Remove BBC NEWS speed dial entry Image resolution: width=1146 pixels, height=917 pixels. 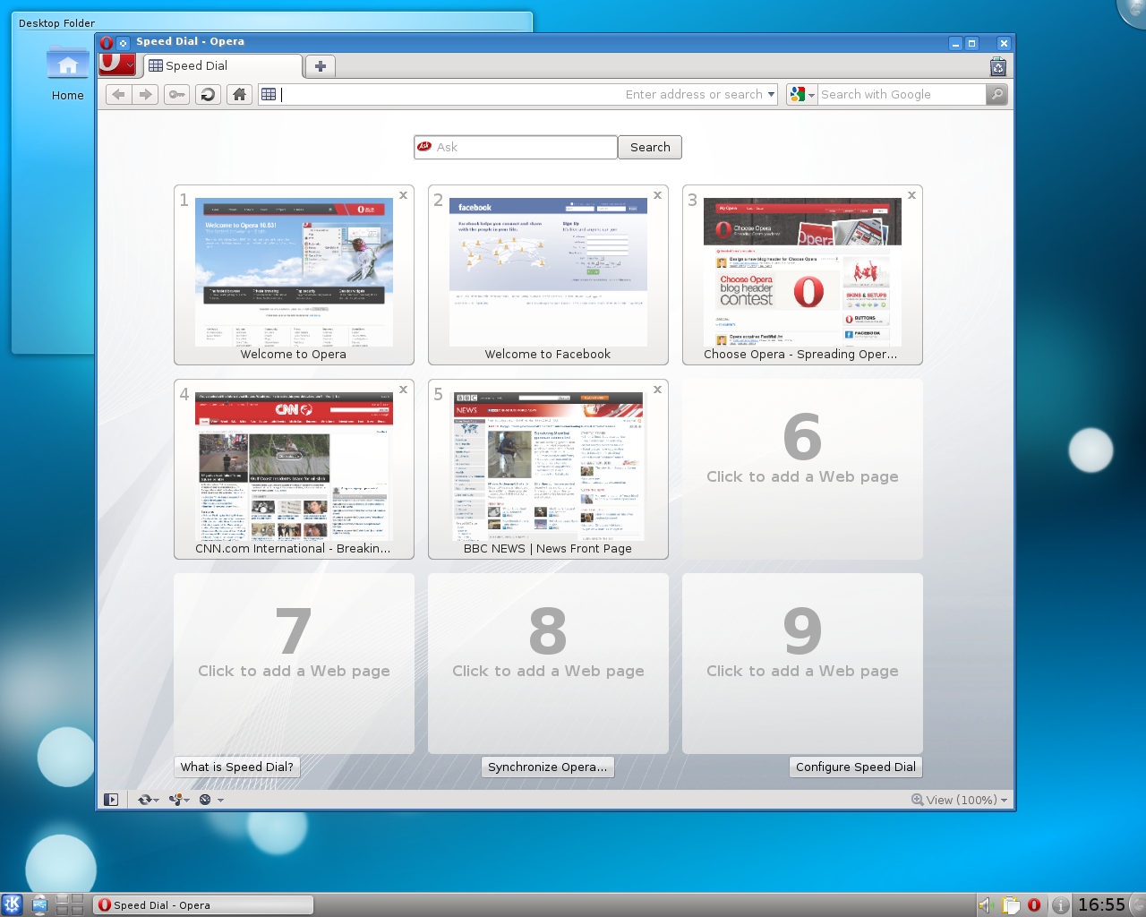[x=657, y=390]
